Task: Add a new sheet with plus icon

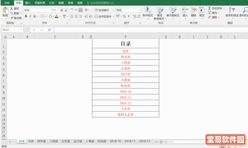Action: point(161,142)
